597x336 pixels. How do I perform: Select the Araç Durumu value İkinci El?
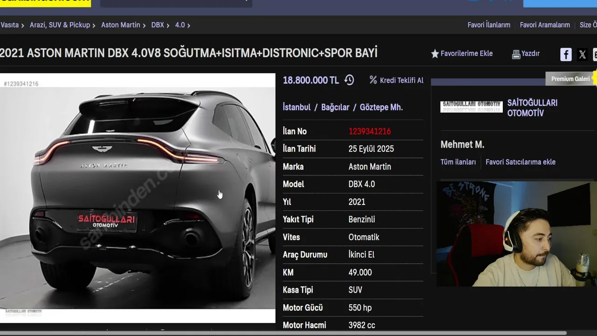click(361, 255)
